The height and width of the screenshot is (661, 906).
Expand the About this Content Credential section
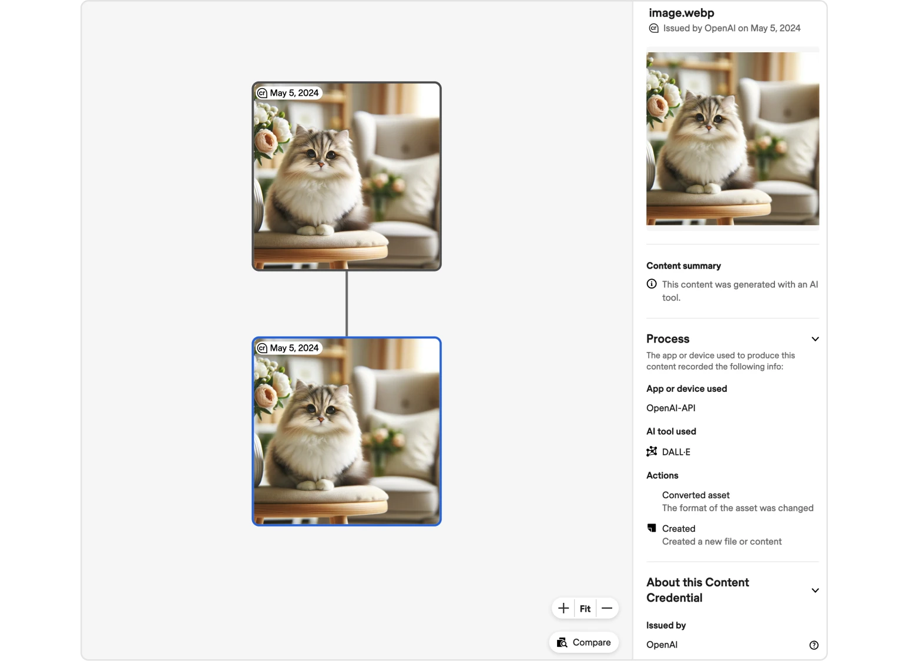coord(816,590)
